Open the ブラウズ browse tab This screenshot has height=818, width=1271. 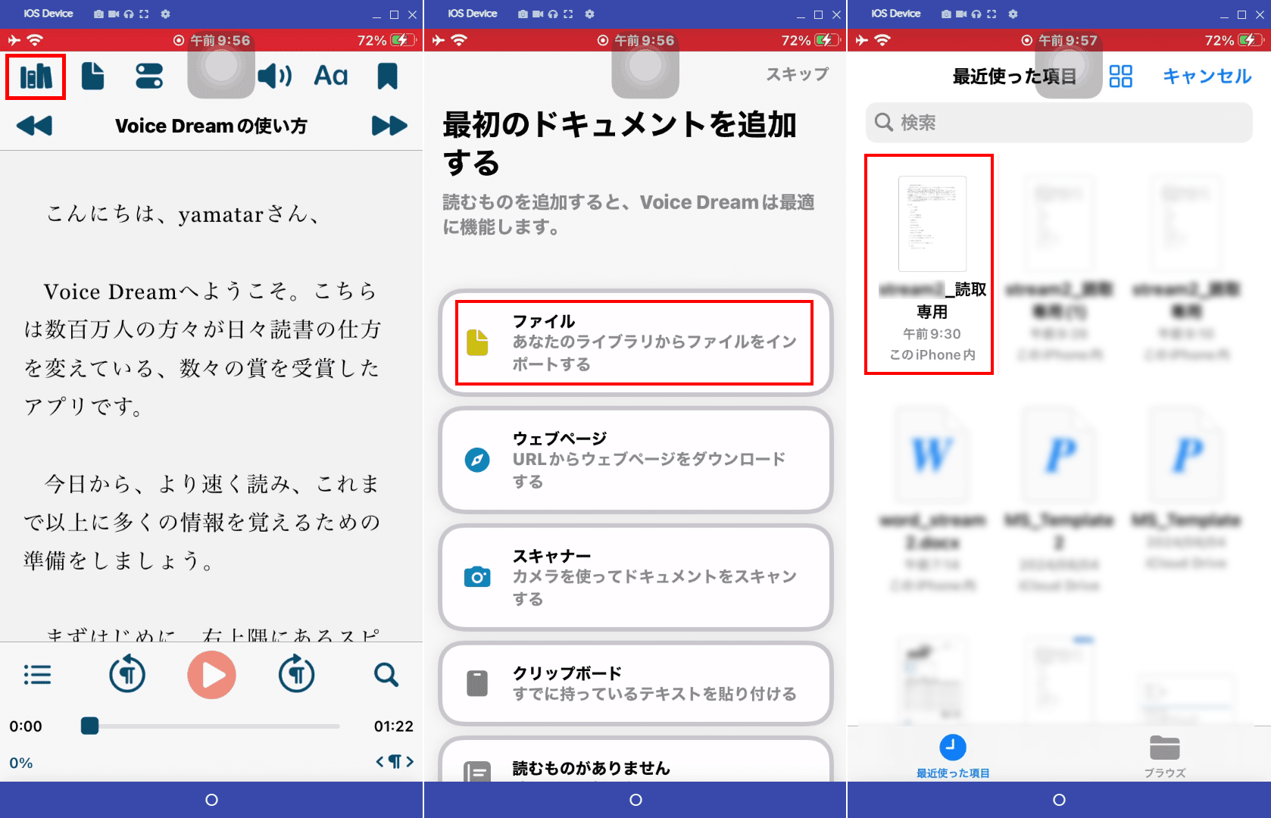pos(1165,756)
